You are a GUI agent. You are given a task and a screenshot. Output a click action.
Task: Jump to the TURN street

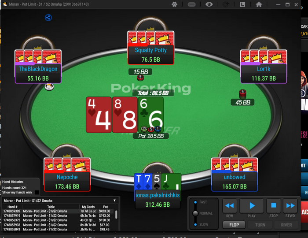[x=260, y=225]
